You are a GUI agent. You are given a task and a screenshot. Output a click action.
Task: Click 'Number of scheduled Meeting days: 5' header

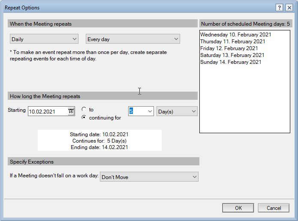[x=245, y=24]
